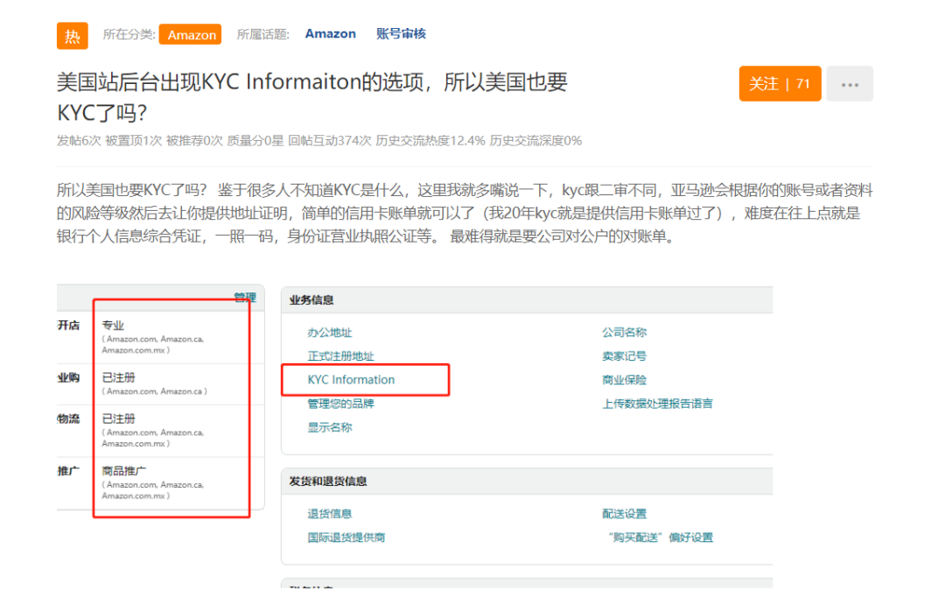
Task: Click the 管理 manage link in left panel
Action: point(244,298)
